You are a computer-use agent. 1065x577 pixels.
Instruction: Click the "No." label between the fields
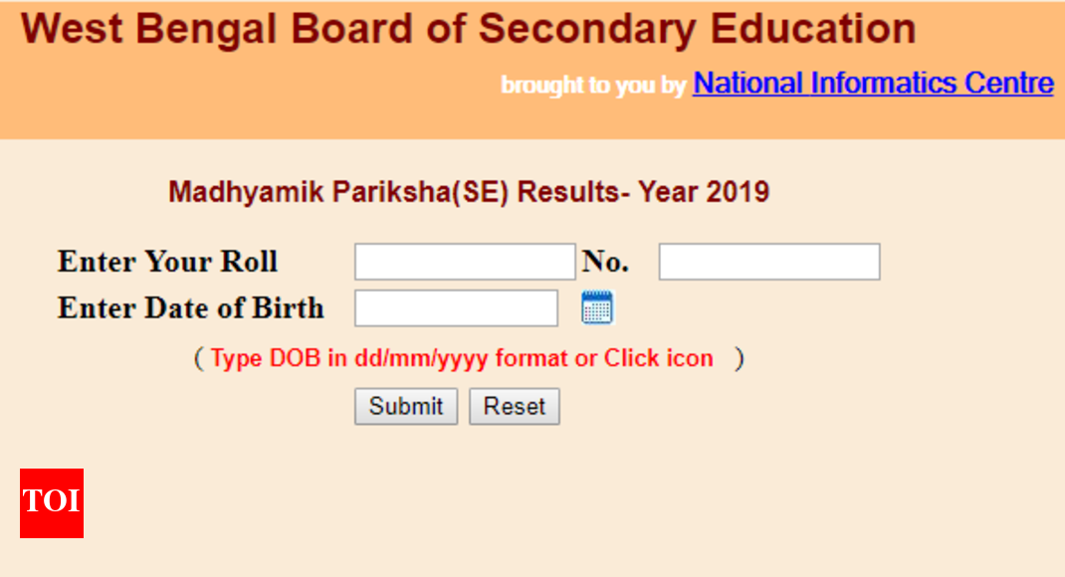(x=605, y=262)
